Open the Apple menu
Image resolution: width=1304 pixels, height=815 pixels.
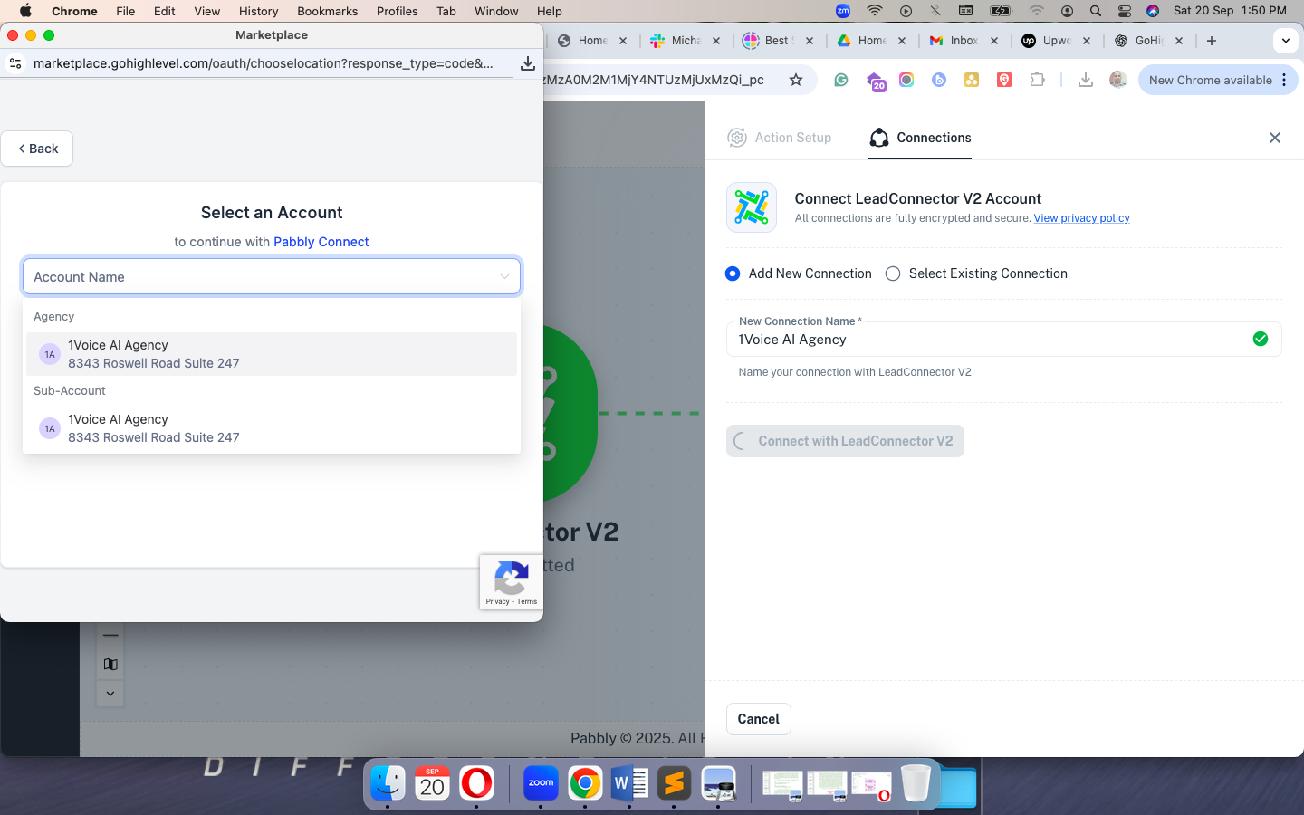pos(25,11)
